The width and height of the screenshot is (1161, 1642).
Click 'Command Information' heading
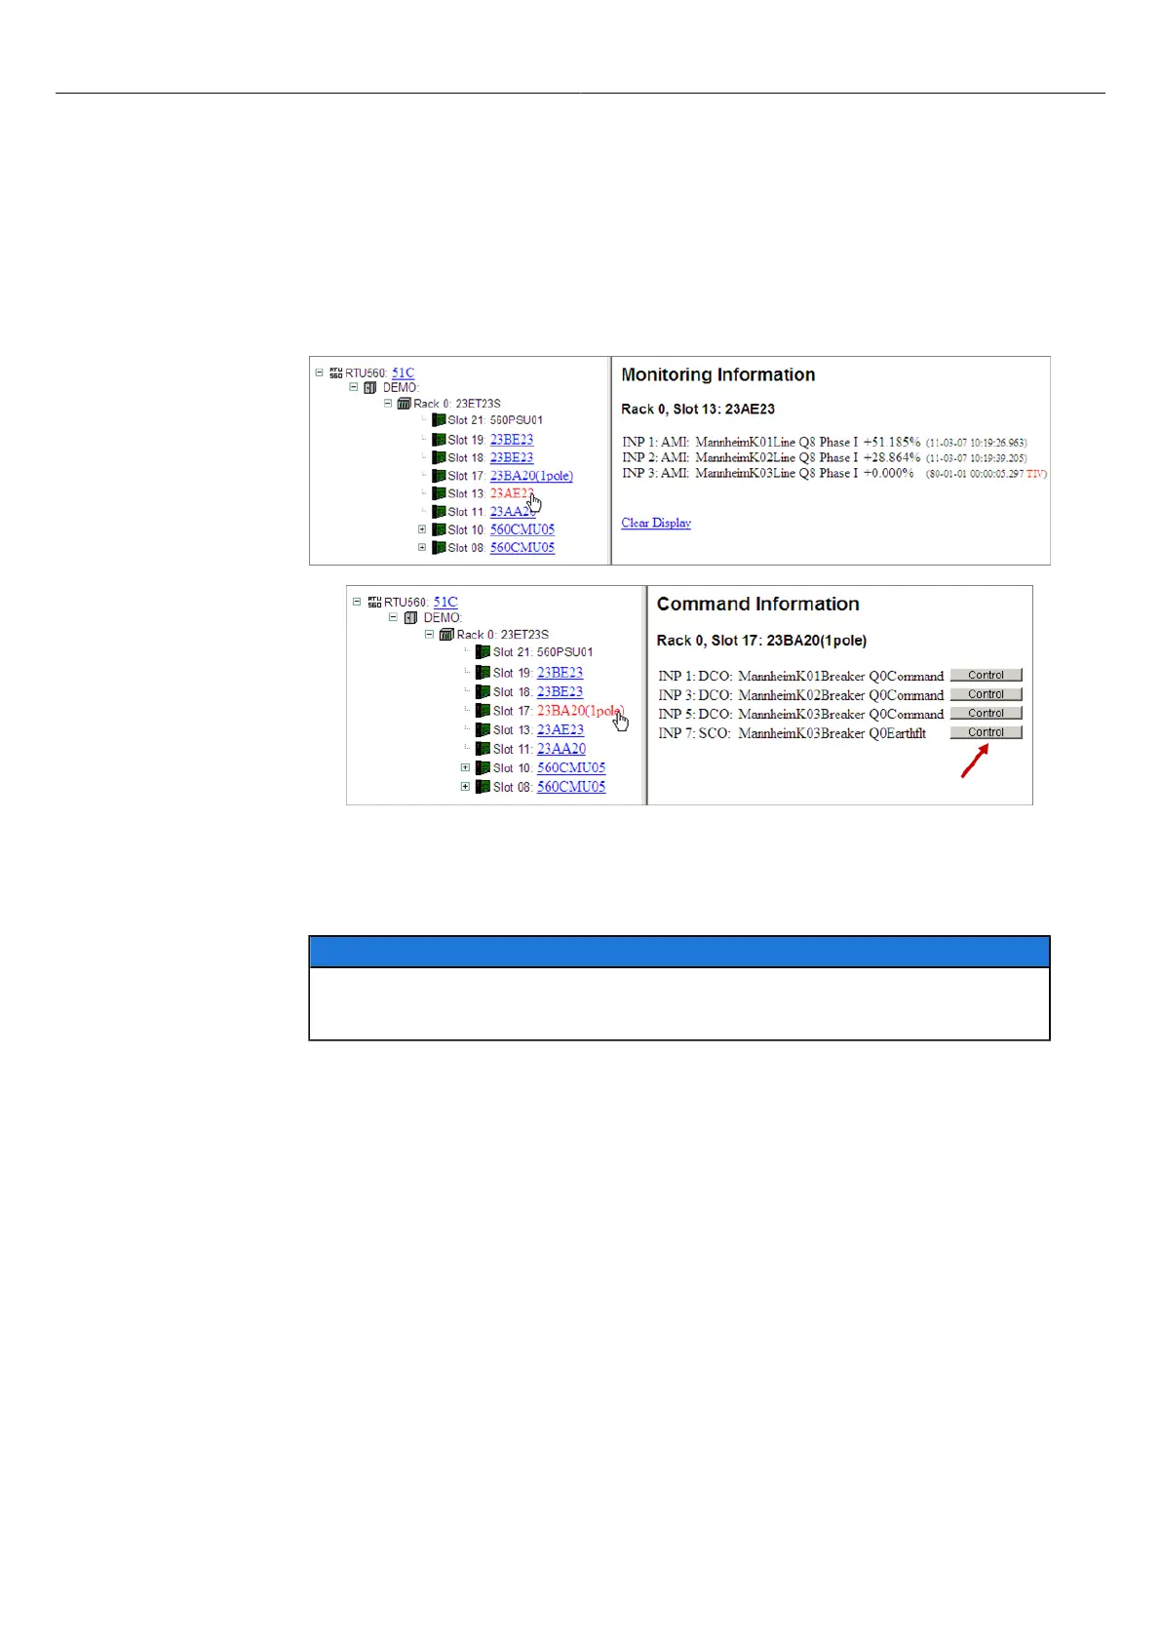click(x=758, y=604)
